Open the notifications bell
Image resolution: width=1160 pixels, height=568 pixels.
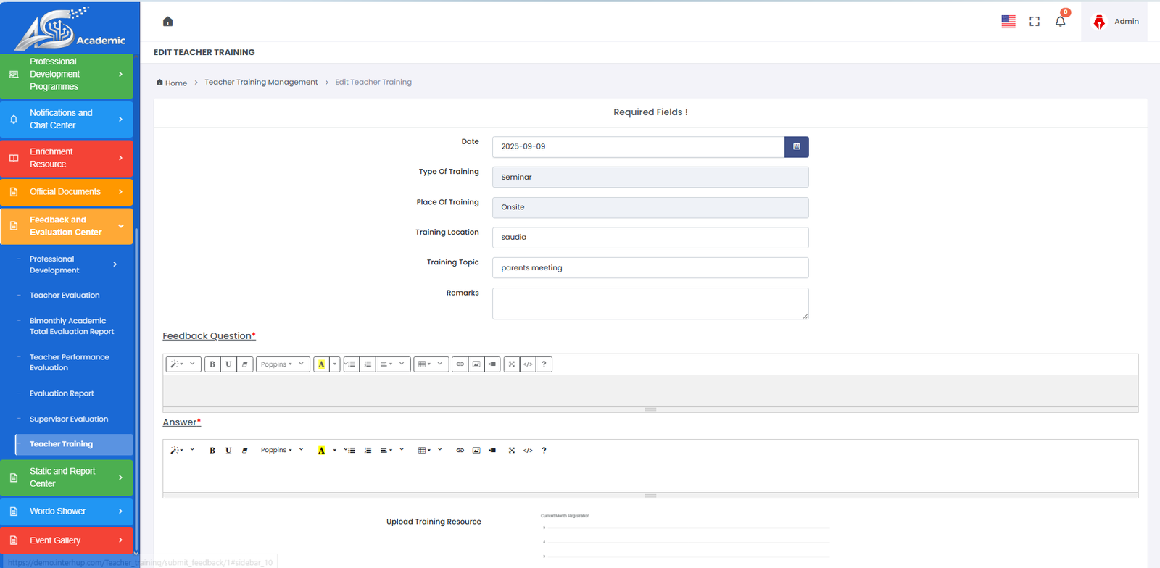coord(1060,22)
